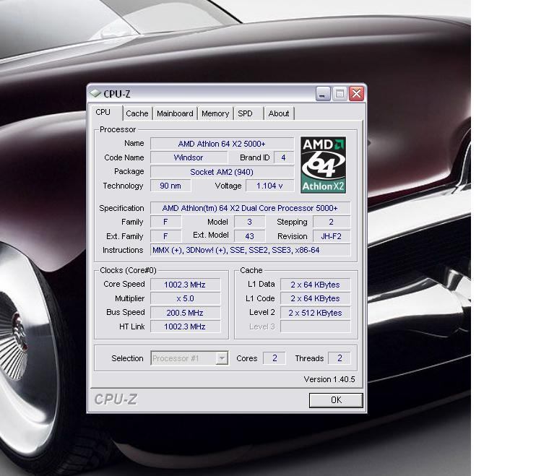
Task: Click the disabled maximize button
Action: pyautogui.click(x=340, y=94)
